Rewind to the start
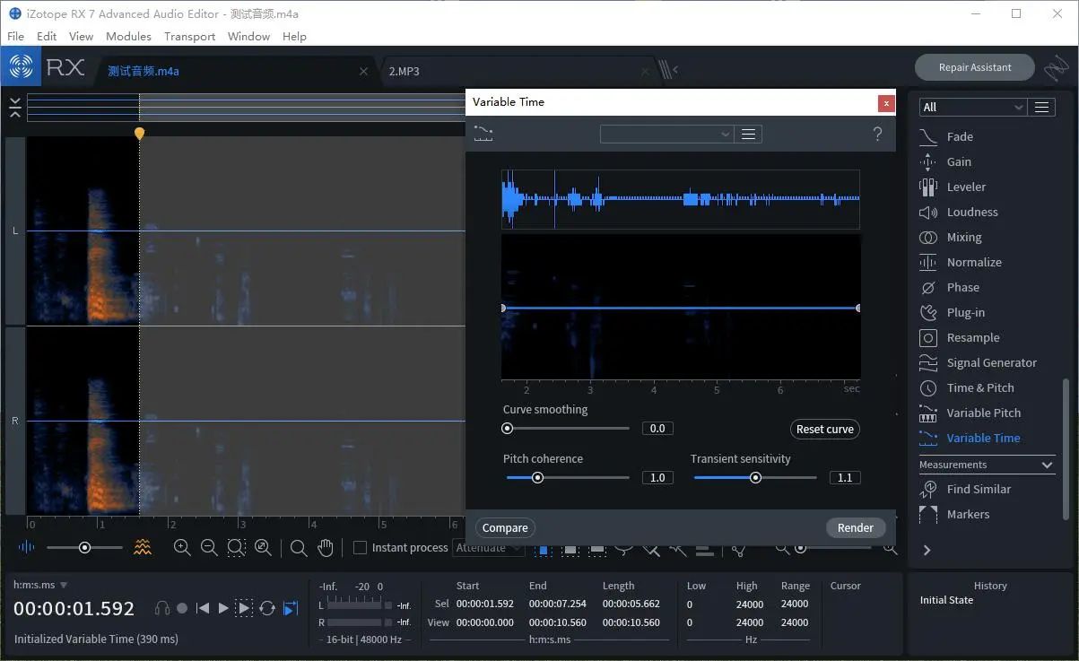 203,608
